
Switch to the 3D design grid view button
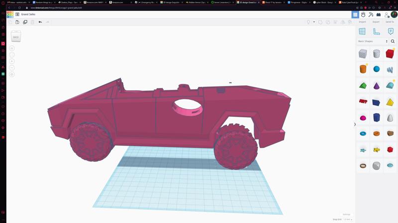355,15
